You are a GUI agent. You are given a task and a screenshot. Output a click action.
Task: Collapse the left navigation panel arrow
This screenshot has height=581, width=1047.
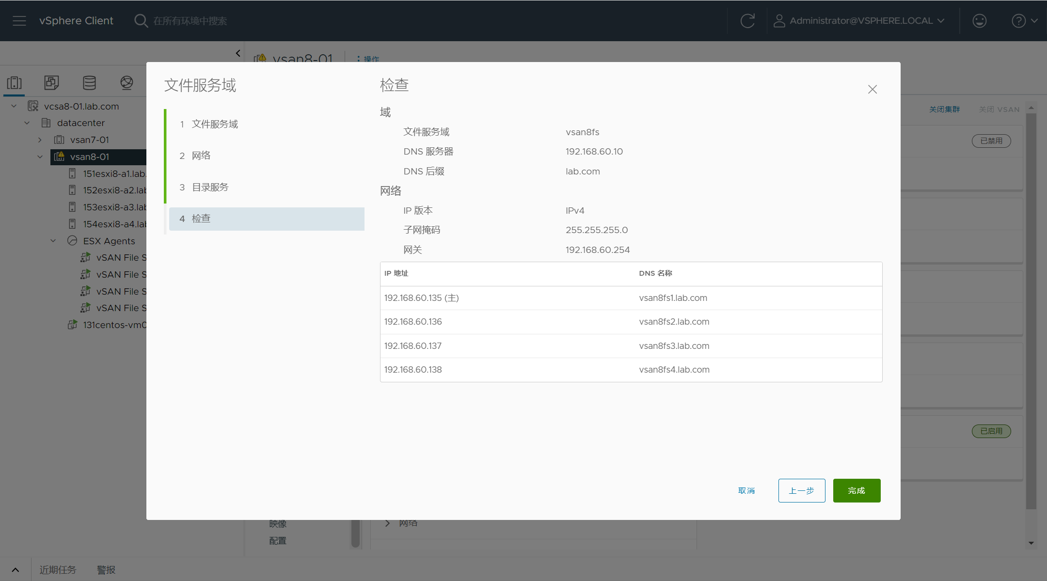point(238,53)
